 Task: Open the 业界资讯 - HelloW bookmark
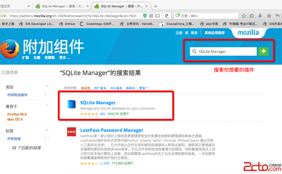[x=137, y=24]
